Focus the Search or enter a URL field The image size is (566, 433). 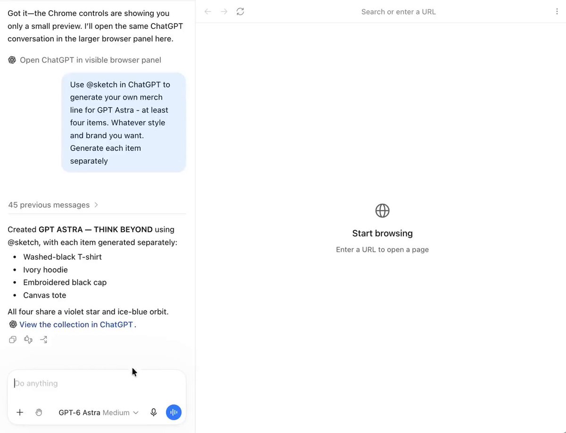tap(399, 11)
